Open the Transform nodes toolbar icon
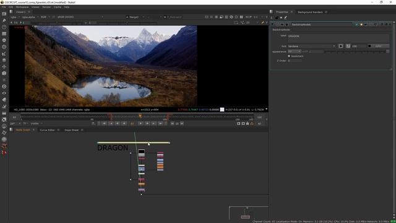Viewport: 396px width, 223px height. click(x=4, y=66)
